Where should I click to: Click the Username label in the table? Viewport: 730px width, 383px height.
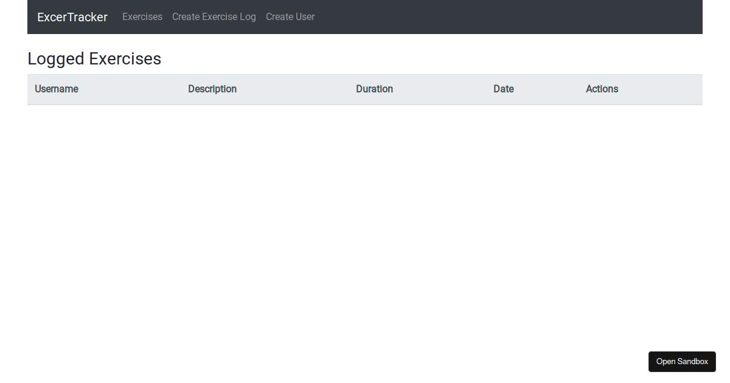57,89
